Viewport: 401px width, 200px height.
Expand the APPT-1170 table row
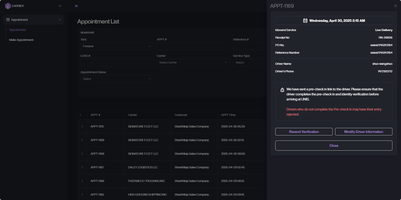(x=82, y=127)
